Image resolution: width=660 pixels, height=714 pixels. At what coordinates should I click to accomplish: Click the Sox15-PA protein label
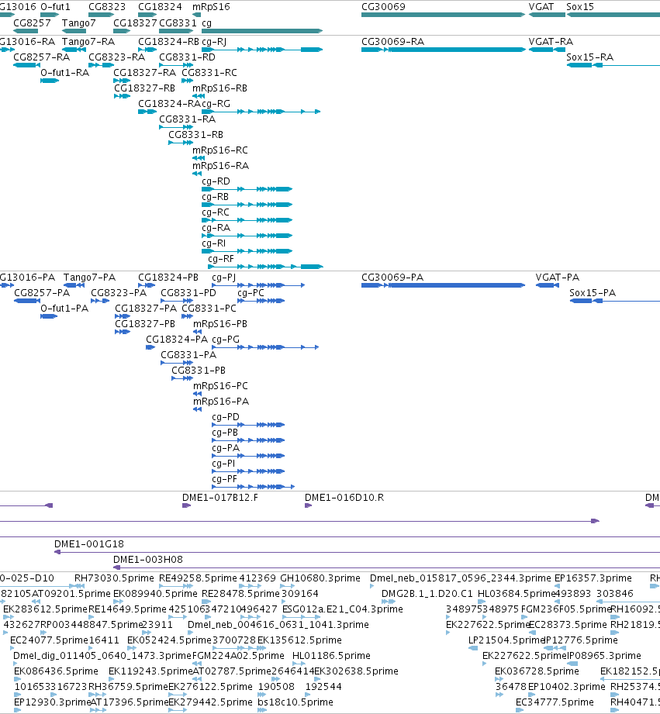(593, 293)
